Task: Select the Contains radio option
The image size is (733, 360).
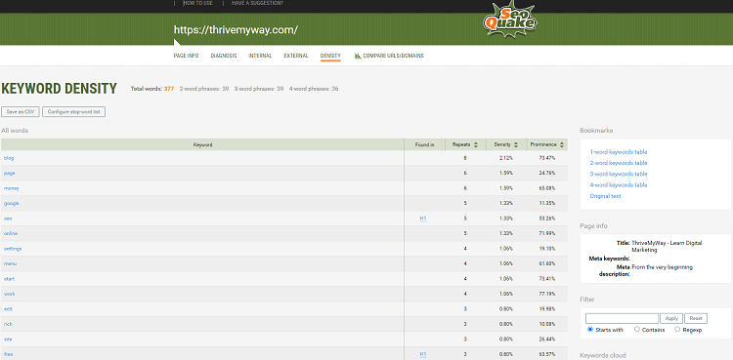Action: [x=636, y=329]
